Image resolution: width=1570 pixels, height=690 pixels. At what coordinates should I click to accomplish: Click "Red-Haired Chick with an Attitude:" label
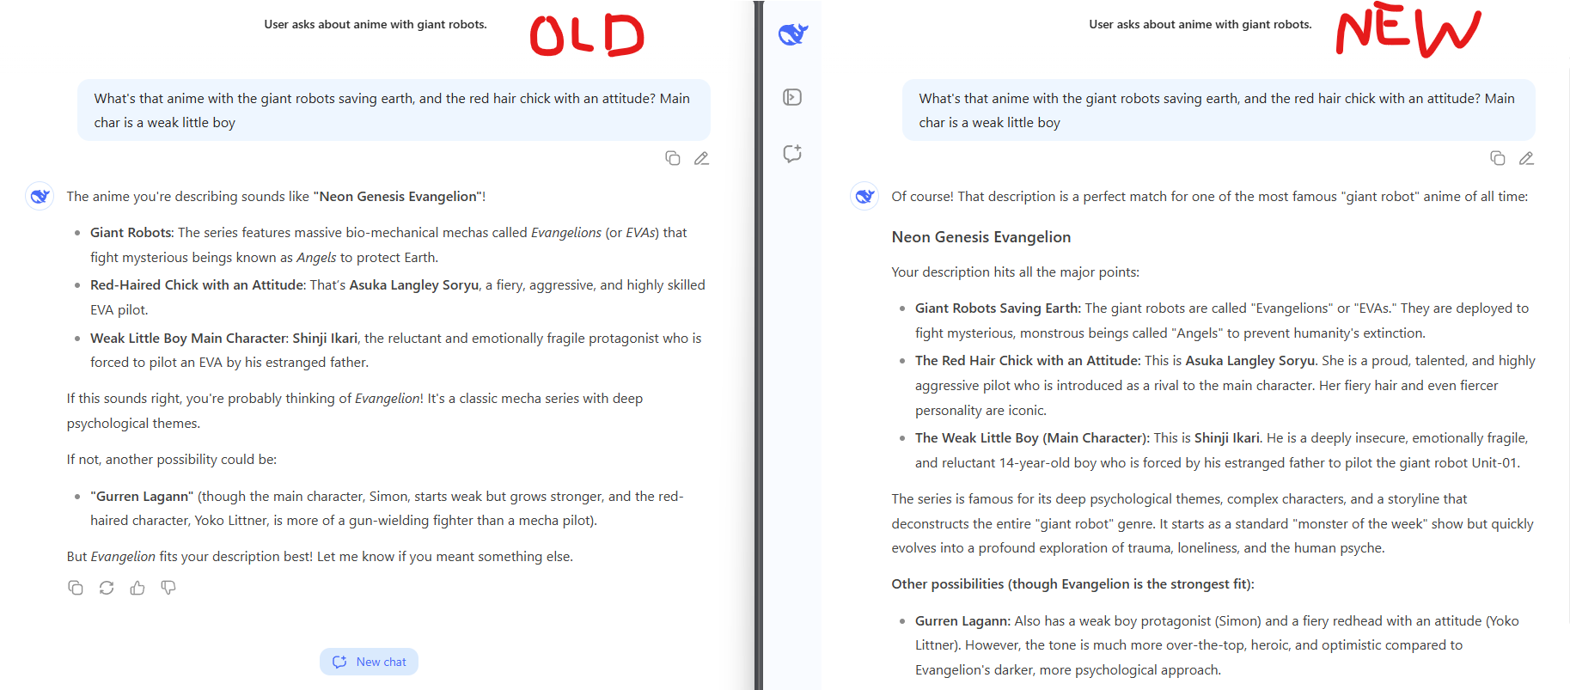pyautogui.click(x=198, y=285)
